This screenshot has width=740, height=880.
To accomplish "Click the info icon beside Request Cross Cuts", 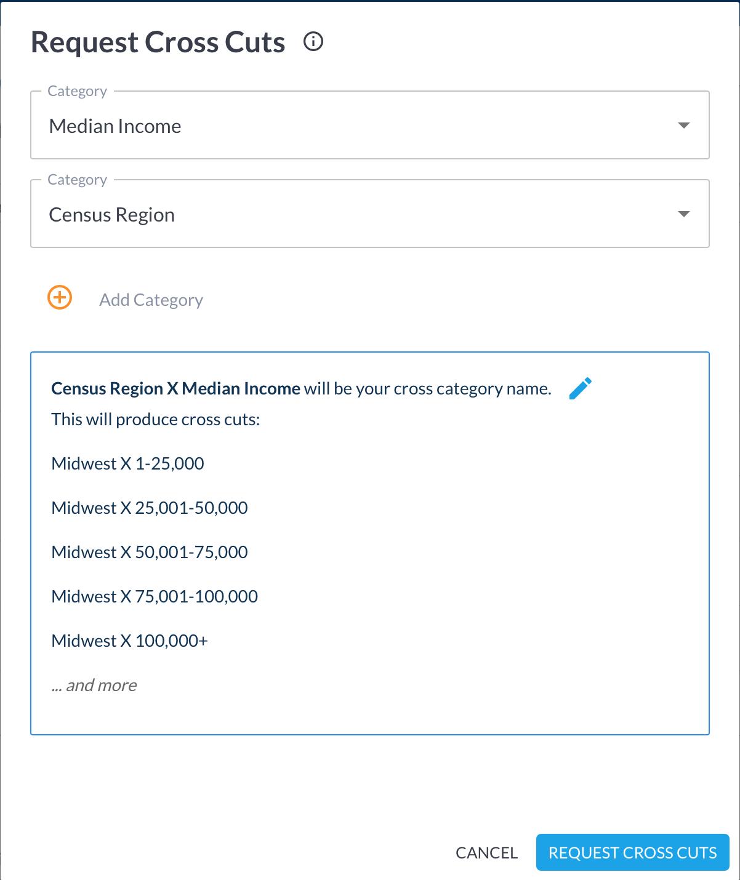I will pos(313,42).
